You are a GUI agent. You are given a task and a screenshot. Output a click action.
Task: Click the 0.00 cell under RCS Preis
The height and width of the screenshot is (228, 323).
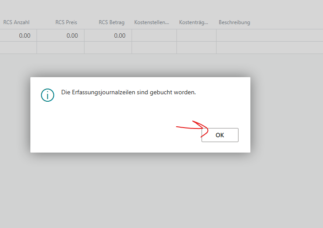(x=61, y=36)
